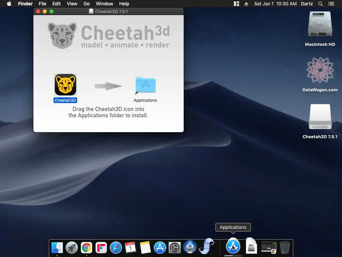Open the Help menu
The image size is (342, 257).
coord(124,4)
